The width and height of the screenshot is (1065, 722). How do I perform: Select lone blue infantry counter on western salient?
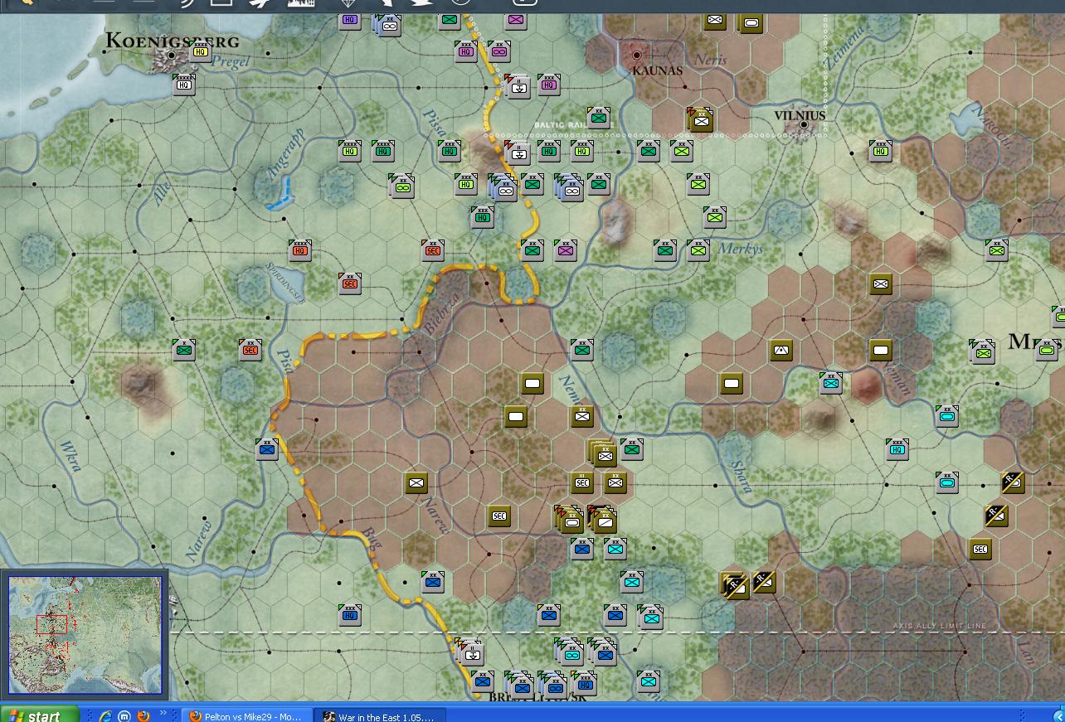(x=267, y=449)
